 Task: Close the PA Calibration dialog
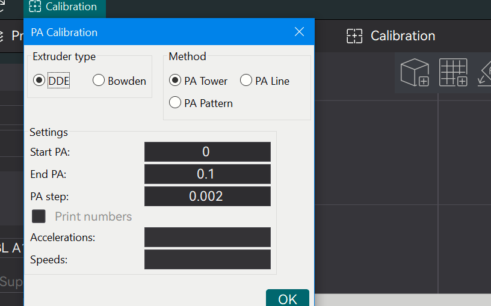[300, 32]
